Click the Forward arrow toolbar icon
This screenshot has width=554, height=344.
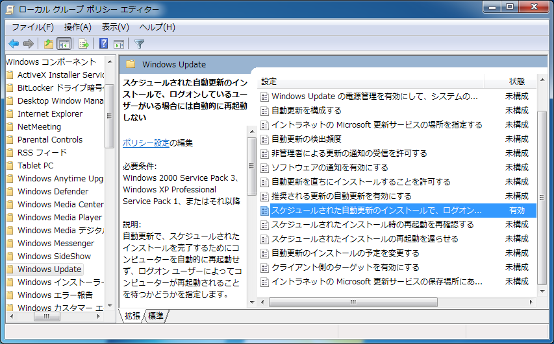tap(29, 43)
